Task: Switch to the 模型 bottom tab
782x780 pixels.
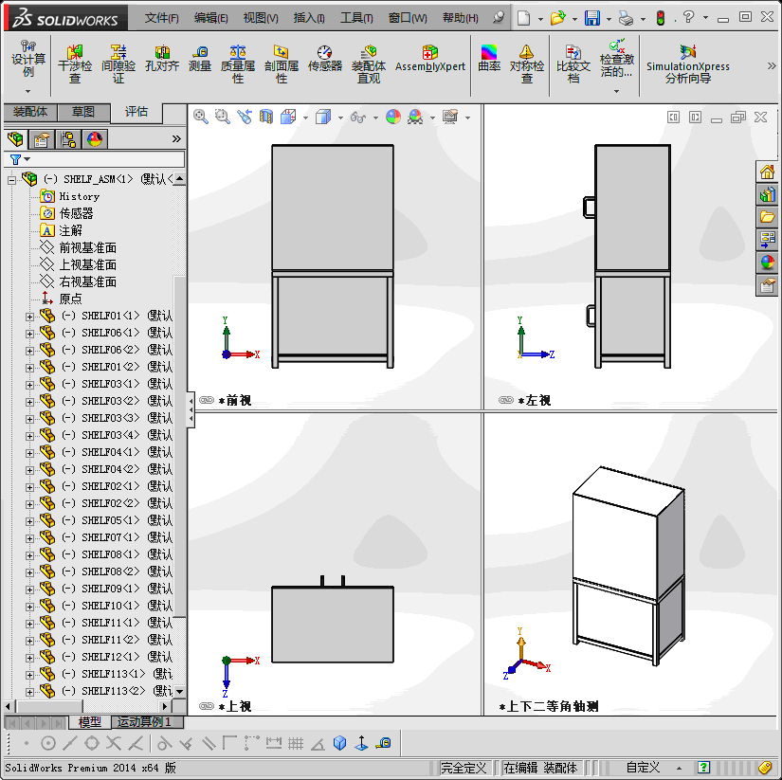Action: 90,721
